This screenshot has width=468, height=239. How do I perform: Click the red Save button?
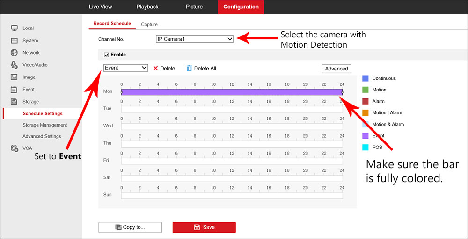tap(204, 227)
